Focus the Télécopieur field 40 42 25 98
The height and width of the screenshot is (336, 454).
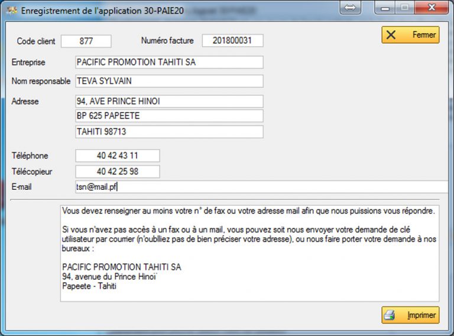click(117, 172)
